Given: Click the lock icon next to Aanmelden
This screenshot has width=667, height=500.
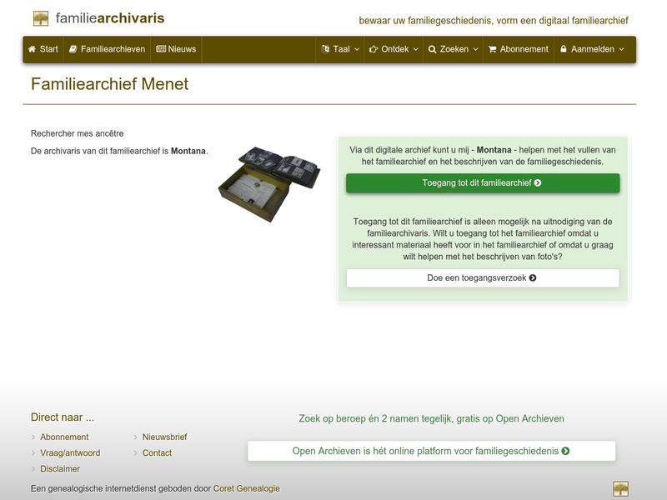Looking at the screenshot, I should pyautogui.click(x=564, y=49).
